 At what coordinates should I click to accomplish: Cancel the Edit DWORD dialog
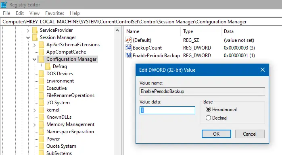(250, 134)
